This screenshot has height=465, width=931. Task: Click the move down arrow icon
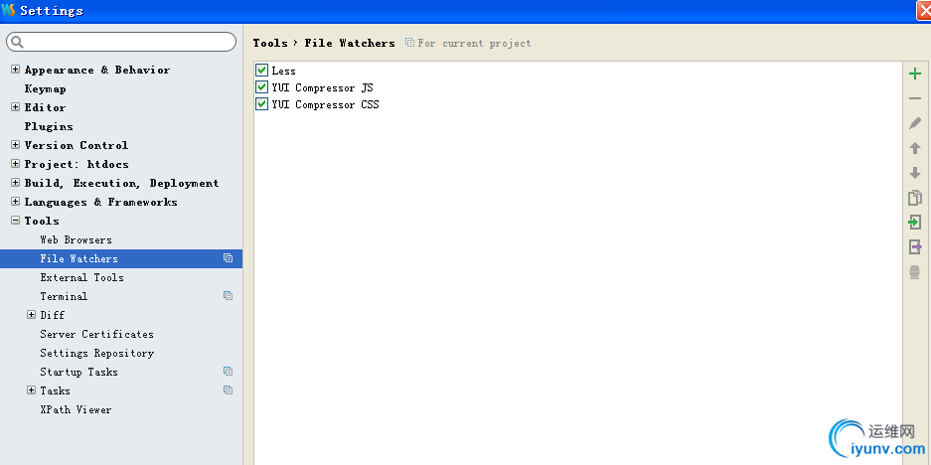(x=915, y=173)
